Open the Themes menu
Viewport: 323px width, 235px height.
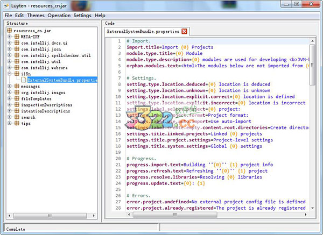pyautogui.click(x=35, y=16)
